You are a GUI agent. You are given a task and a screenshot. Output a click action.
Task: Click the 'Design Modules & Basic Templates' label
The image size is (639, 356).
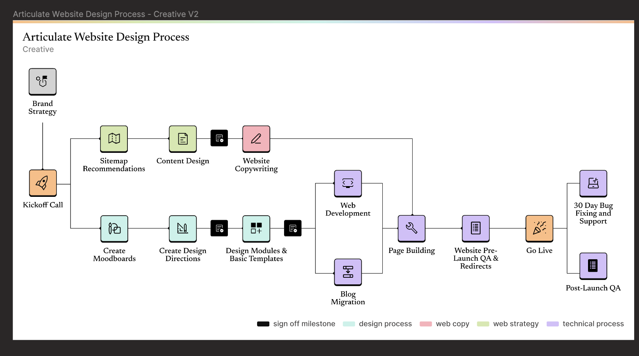(x=256, y=254)
